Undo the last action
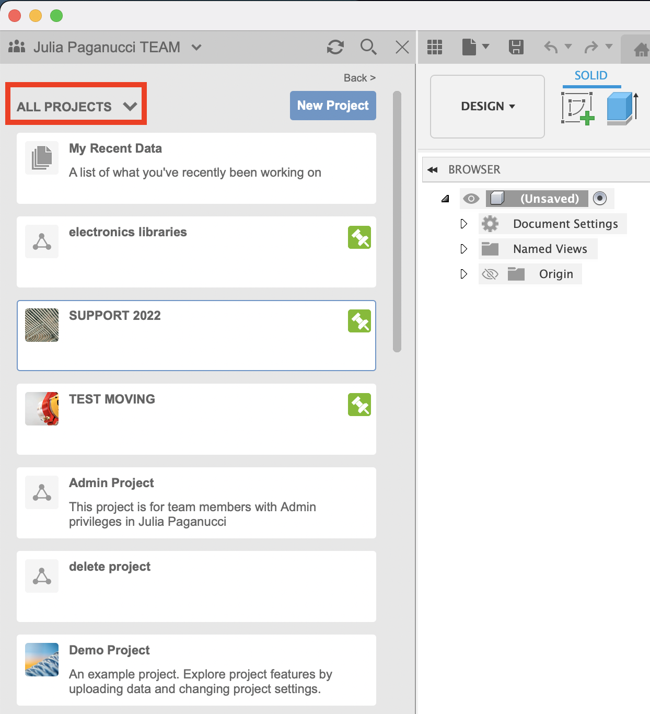Viewport: 650px width, 714px height. point(551,47)
